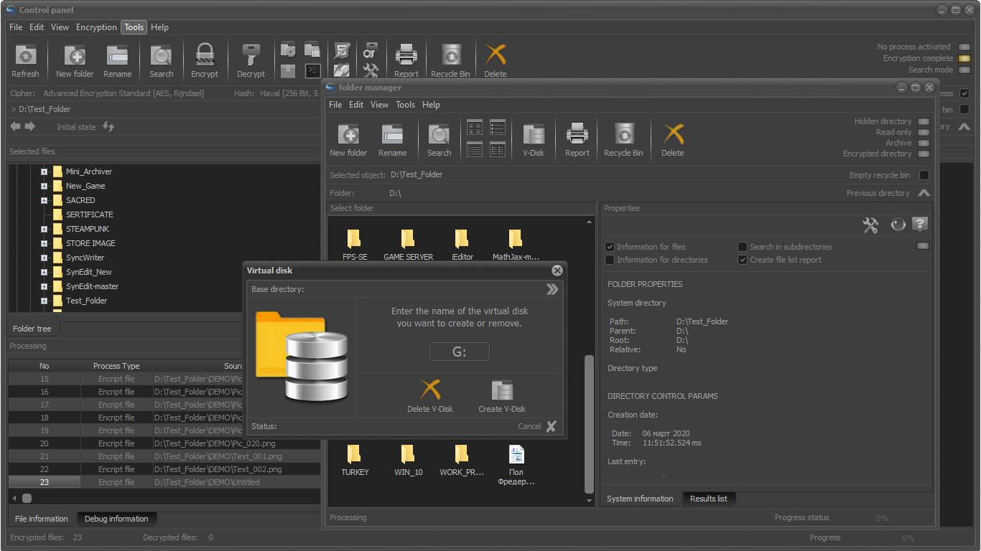Image resolution: width=981 pixels, height=551 pixels.
Task: Click the virtual disk name field G:
Action: point(460,352)
